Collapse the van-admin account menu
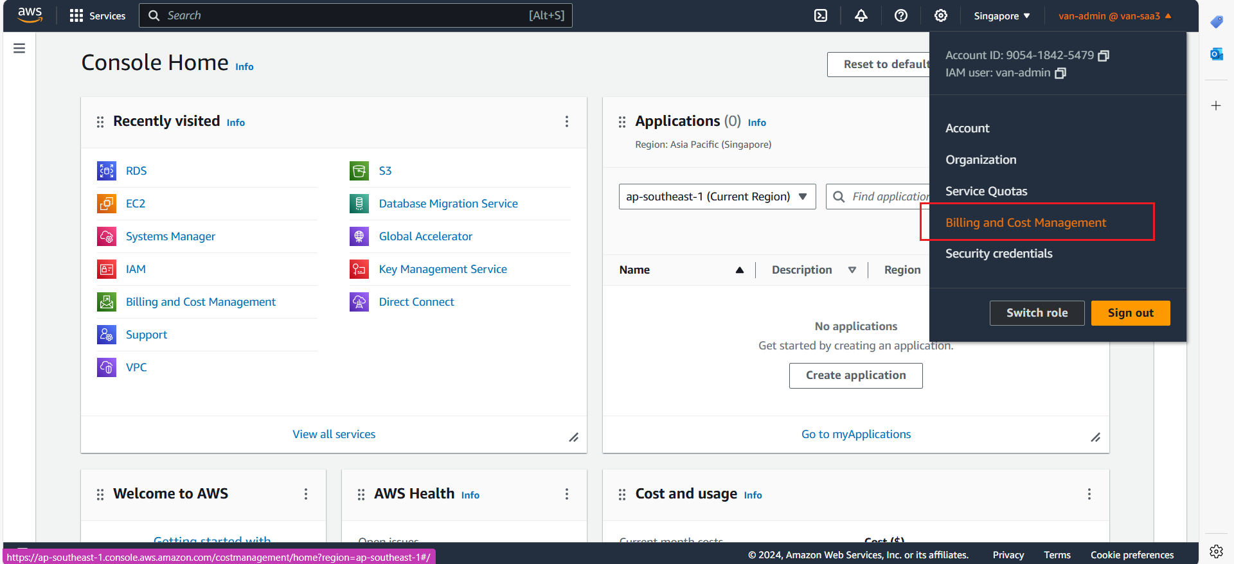Viewport: 1234px width, 564px height. tap(1115, 16)
